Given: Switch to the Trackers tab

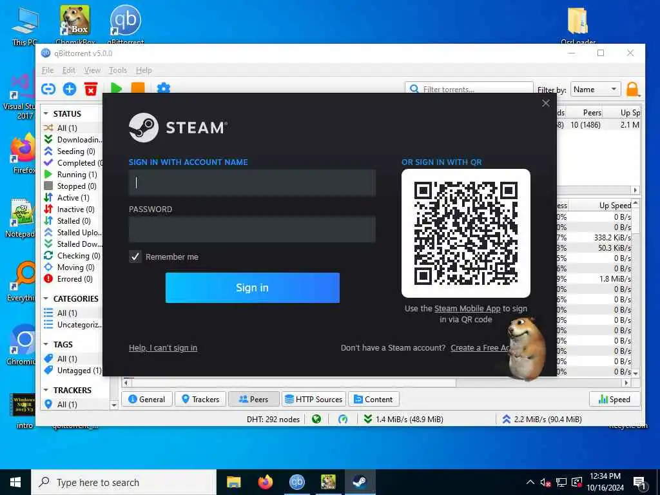Looking at the screenshot, I should [200, 399].
